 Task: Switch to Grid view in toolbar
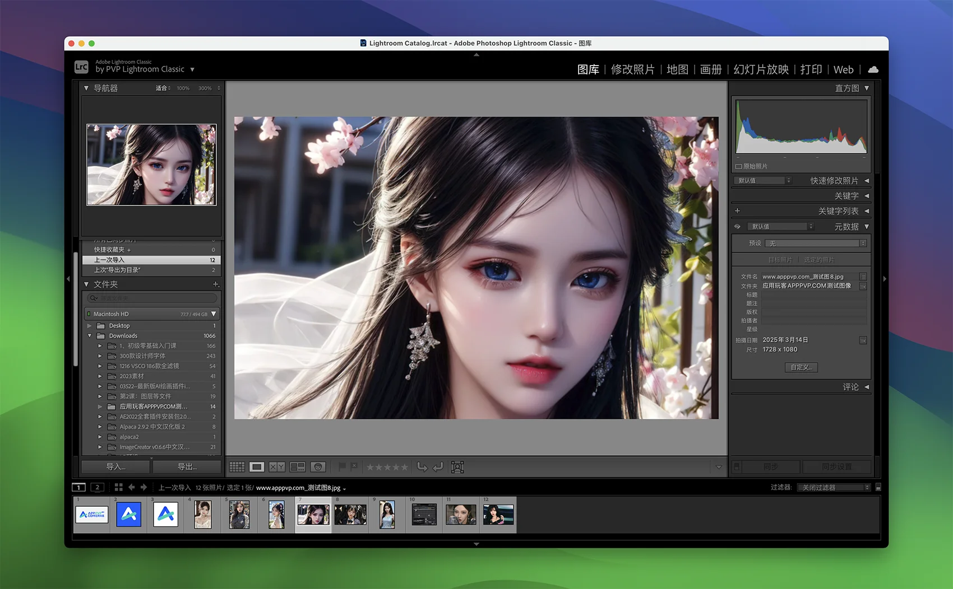tap(237, 467)
